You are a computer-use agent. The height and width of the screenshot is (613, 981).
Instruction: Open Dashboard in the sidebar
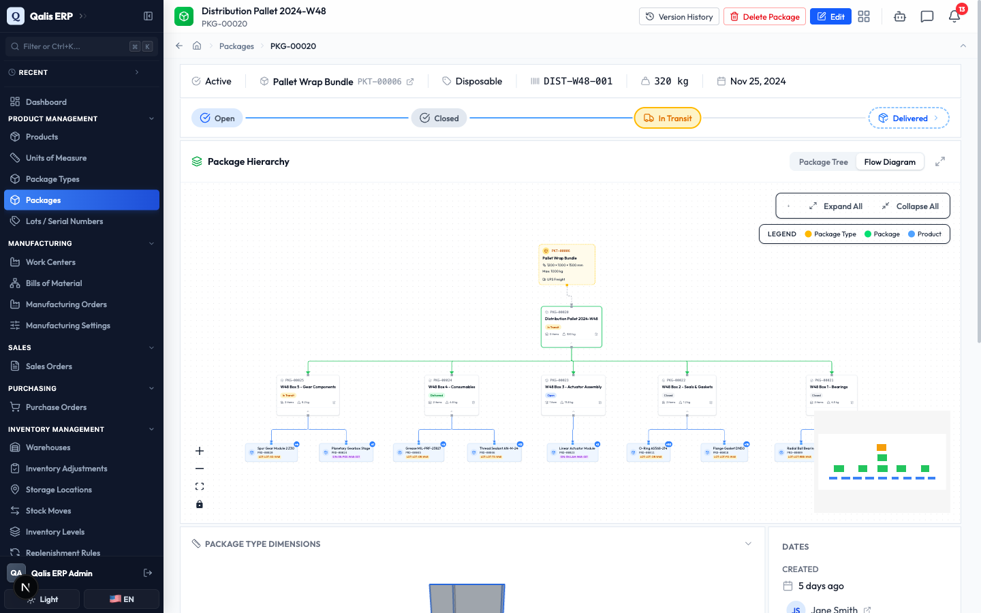[x=82, y=102]
